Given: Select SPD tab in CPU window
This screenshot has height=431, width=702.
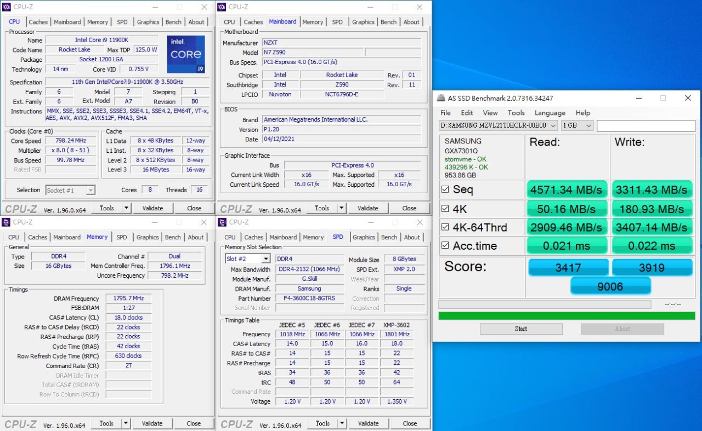Looking at the screenshot, I should pos(122,22).
